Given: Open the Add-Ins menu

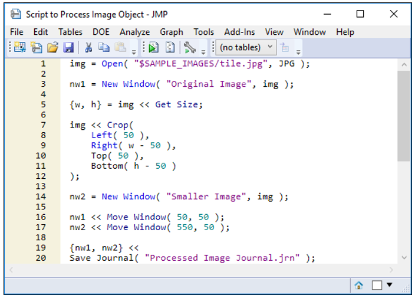Looking at the screenshot, I should coord(239,32).
